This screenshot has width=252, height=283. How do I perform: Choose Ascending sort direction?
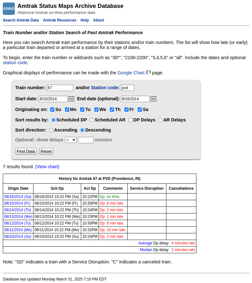click(x=51, y=130)
